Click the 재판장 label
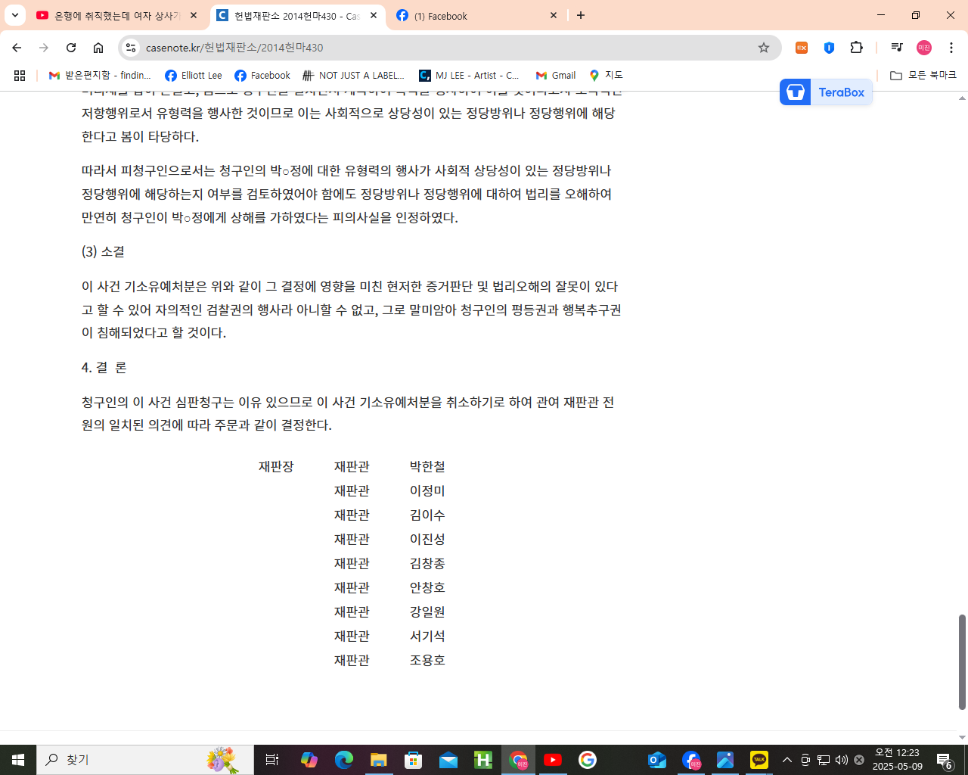This screenshot has height=775, width=968. (x=276, y=467)
